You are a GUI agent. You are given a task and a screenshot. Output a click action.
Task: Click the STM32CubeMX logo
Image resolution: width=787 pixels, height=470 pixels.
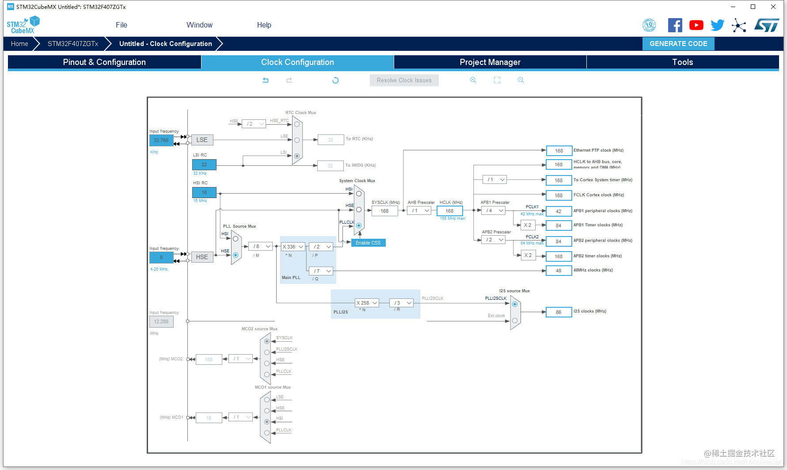point(23,25)
